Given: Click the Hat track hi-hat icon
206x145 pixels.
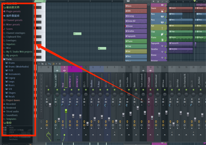Looking at the screenshot, I should 162,28.
